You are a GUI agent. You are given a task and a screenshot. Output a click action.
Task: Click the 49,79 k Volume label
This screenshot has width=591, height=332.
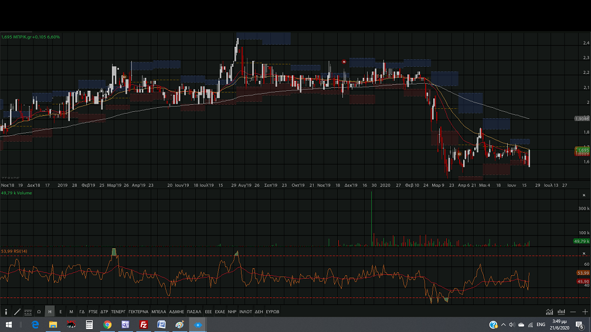point(16,193)
